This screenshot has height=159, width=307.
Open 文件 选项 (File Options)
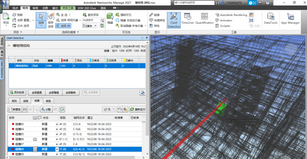point(21,26)
